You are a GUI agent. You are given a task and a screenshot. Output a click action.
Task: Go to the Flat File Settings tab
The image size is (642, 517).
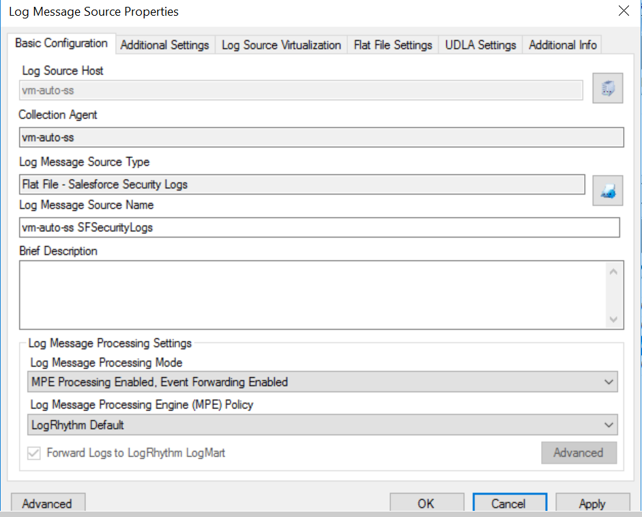coord(393,45)
